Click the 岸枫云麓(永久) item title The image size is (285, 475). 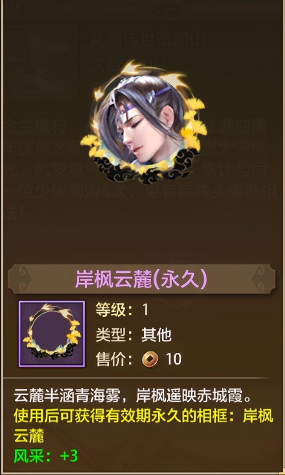(x=141, y=279)
